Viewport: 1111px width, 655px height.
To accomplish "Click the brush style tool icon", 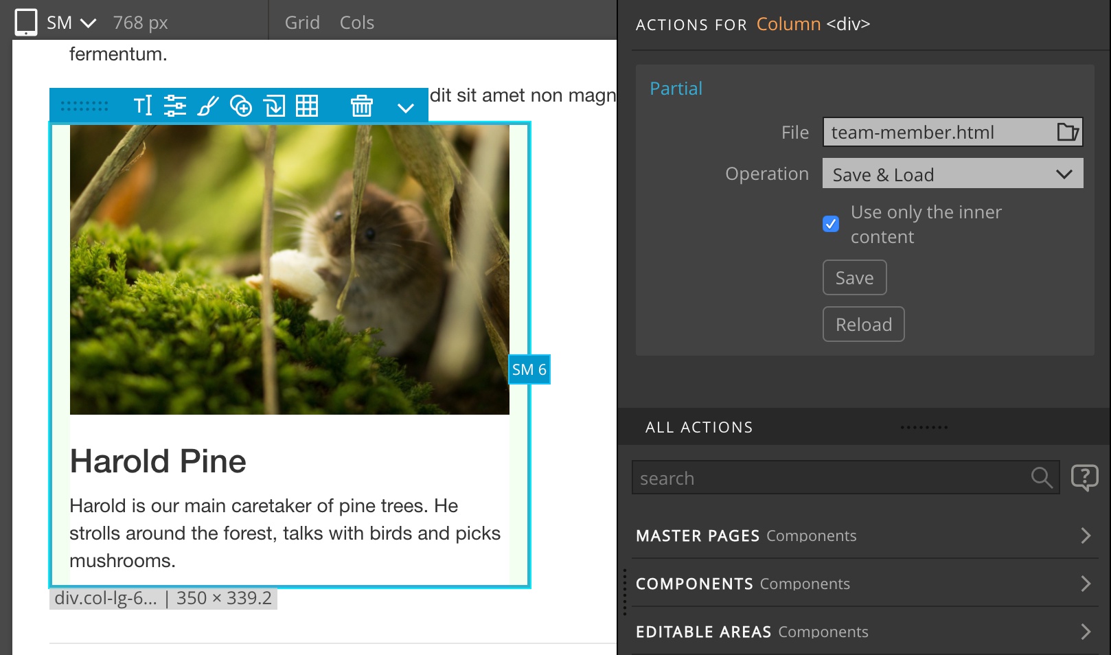I will (x=208, y=106).
